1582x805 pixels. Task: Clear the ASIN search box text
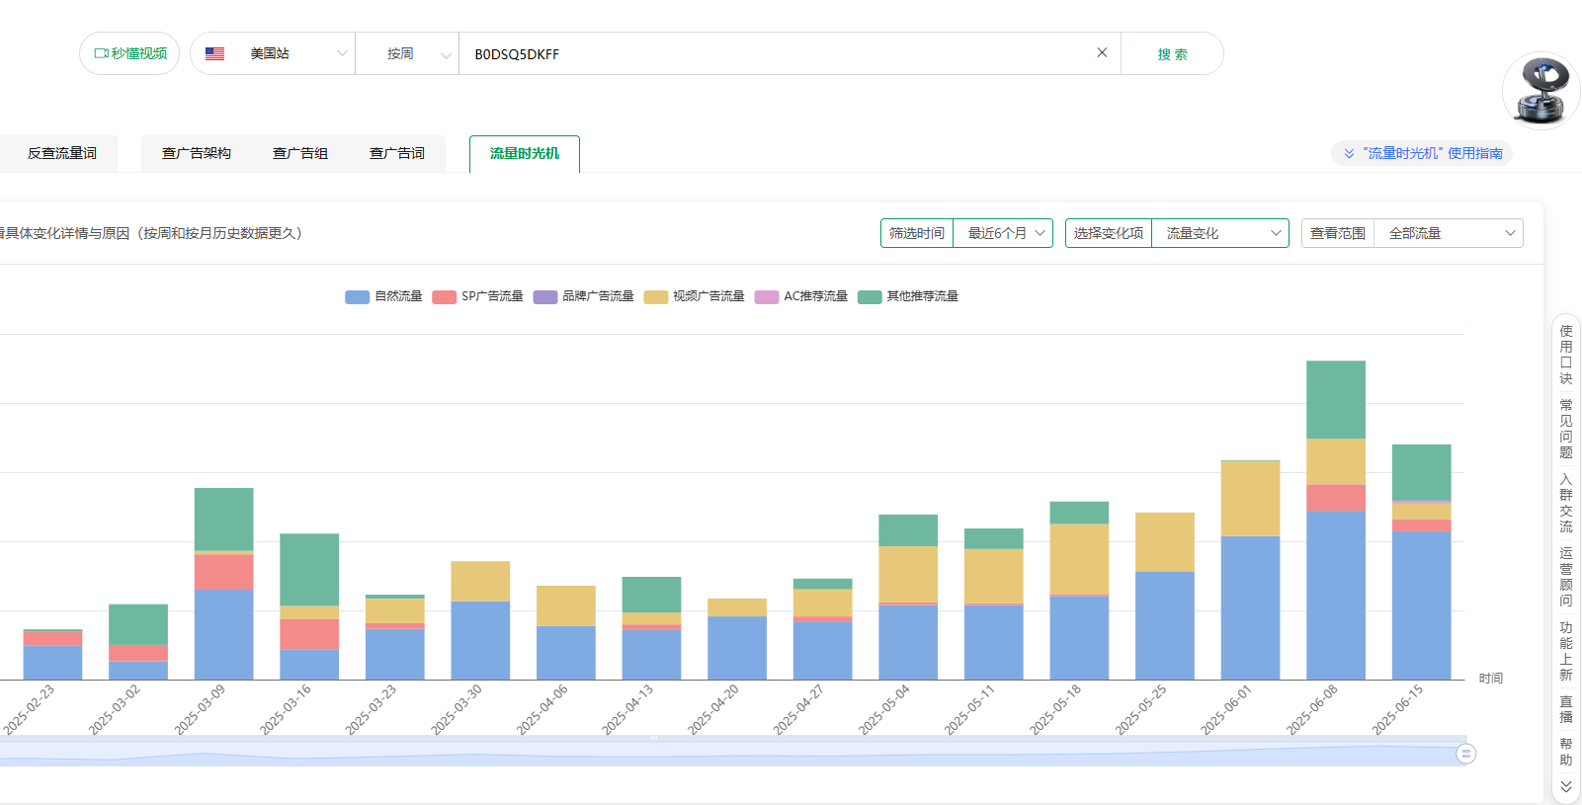(1102, 53)
